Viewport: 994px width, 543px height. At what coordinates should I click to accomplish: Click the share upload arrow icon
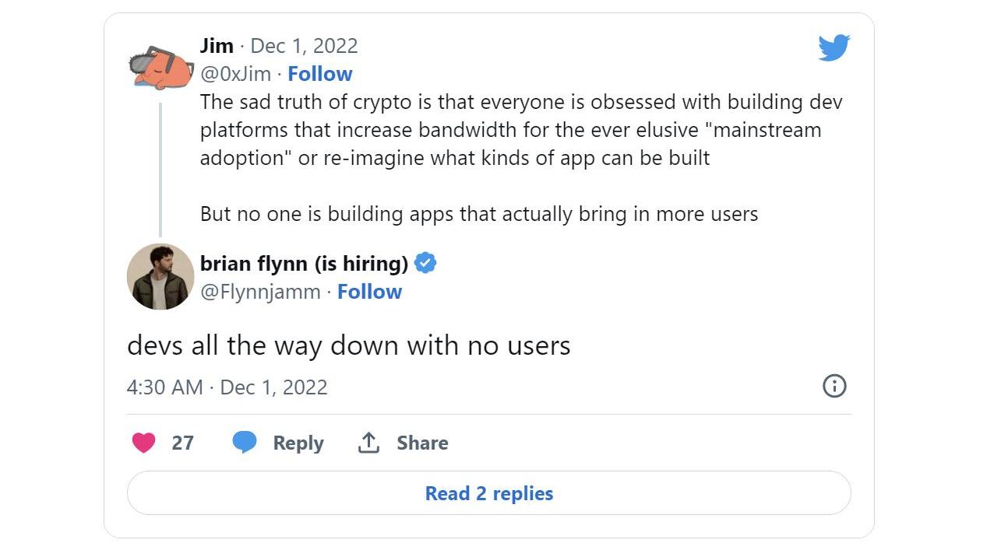click(x=368, y=443)
